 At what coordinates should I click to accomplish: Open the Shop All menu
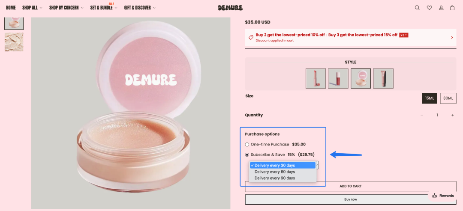point(32,8)
